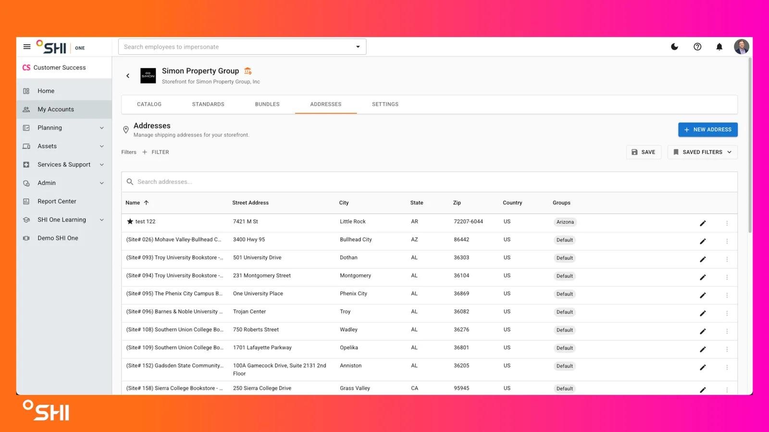Open the help question mark icon

[697, 47]
